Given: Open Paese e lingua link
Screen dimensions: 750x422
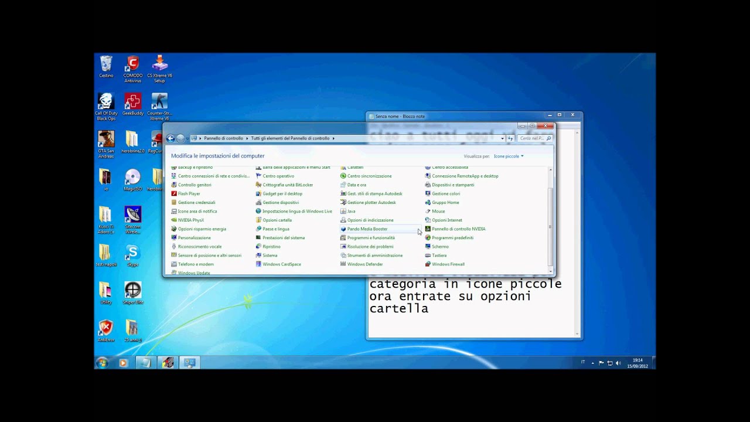Looking at the screenshot, I should coord(272,229).
